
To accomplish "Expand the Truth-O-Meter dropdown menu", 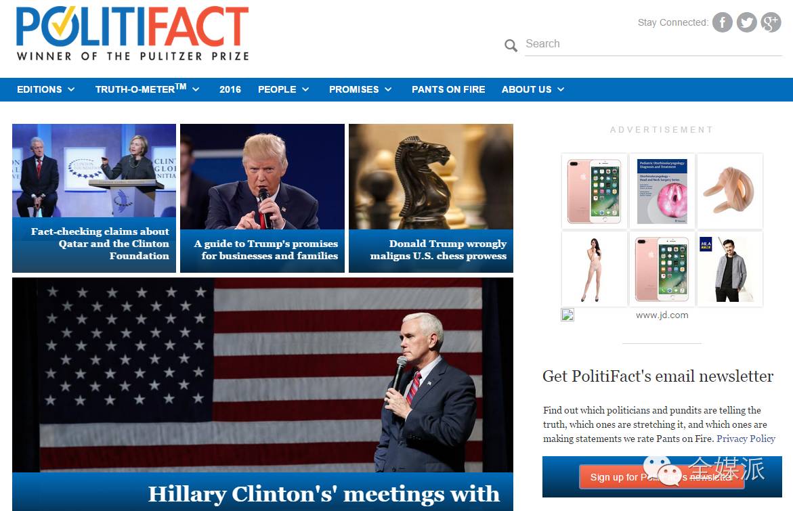I will pos(147,89).
